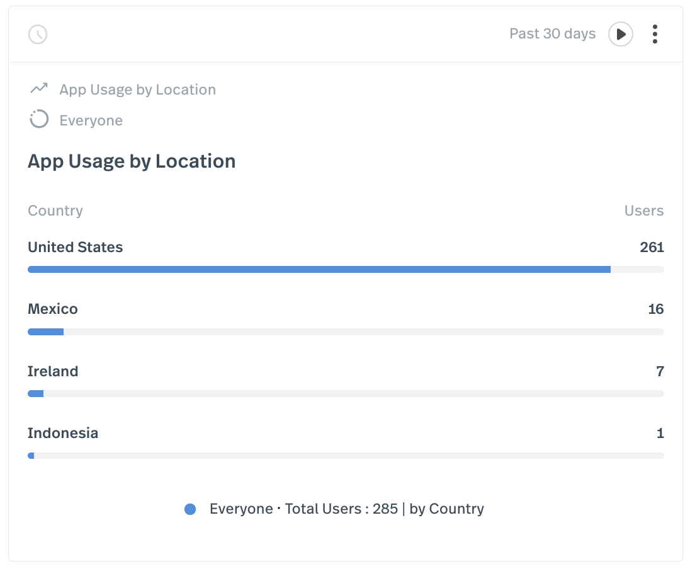Image resolution: width=690 pixels, height=571 pixels.
Task: Click the App Usage by Location title
Action: (x=132, y=161)
